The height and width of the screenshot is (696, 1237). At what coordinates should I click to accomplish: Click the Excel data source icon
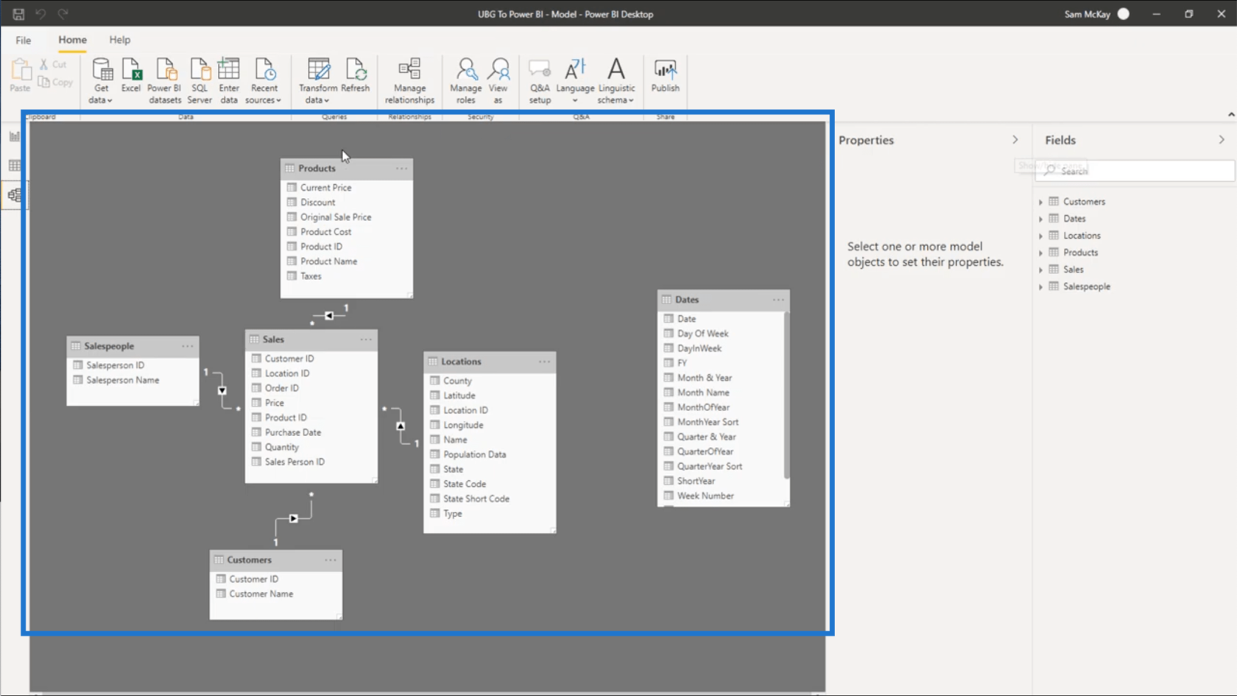131,75
